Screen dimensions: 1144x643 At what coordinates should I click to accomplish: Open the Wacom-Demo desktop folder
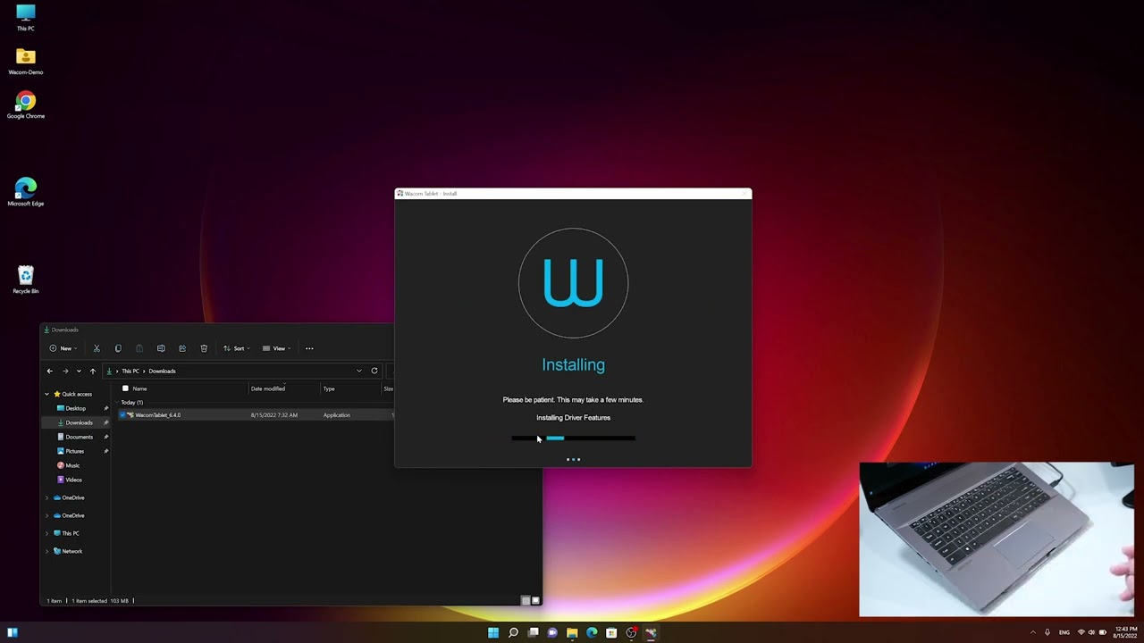[25, 62]
